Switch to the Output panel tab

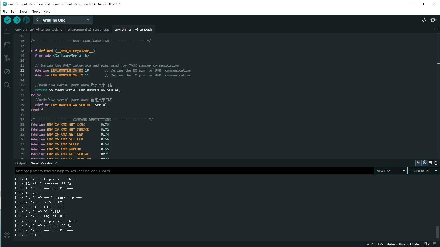(x=21, y=163)
